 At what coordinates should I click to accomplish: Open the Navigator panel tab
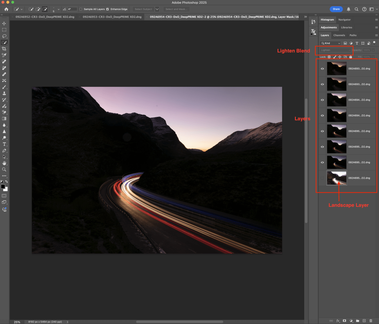click(344, 20)
